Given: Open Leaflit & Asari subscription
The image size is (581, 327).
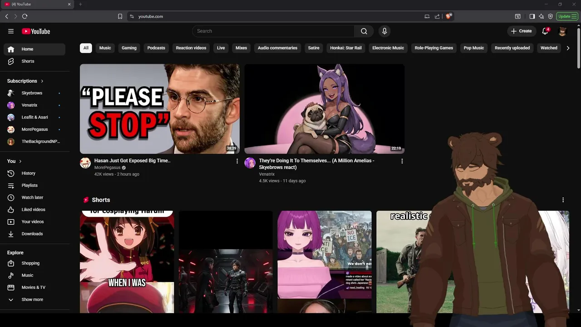Looking at the screenshot, I should [x=34, y=117].
